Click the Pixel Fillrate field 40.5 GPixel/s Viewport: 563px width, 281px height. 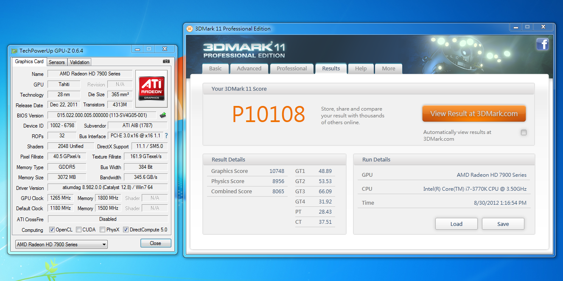point(67,156)
